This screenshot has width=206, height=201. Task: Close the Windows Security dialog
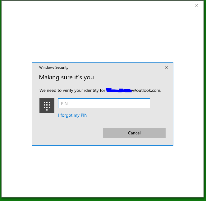pos(166,68)
